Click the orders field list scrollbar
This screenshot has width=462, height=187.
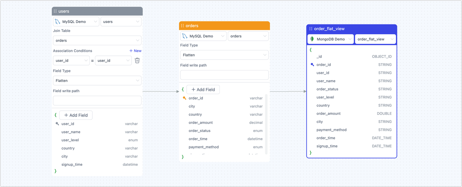pyautogui.click(x=266, y=122)
